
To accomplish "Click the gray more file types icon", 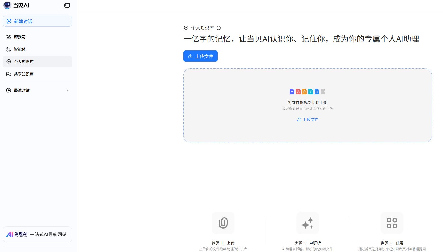I will point(323,92).
